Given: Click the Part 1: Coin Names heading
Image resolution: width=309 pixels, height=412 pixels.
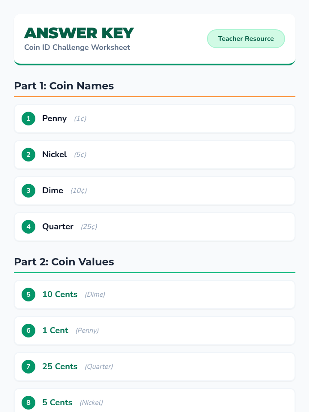Looking at the screenshot, I should pyautogui.click(x=64, y=86).
